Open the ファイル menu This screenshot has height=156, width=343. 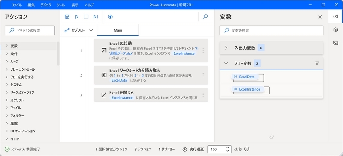pos(16,5)
